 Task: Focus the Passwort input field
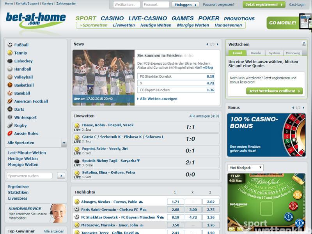156,5
